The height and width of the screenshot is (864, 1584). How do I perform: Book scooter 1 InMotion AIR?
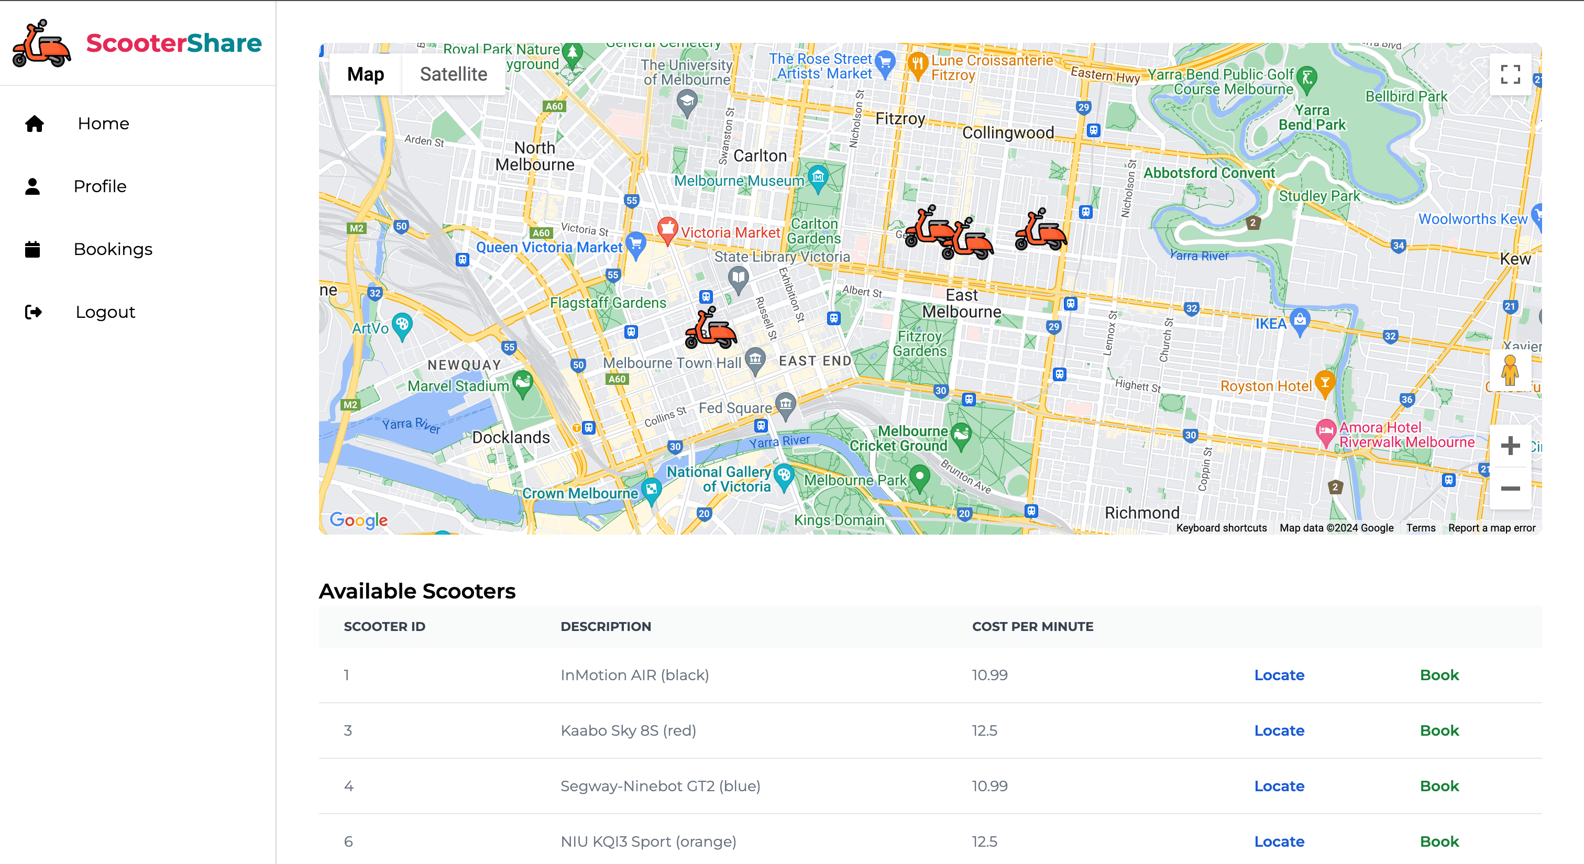(x=1439, y=675)
